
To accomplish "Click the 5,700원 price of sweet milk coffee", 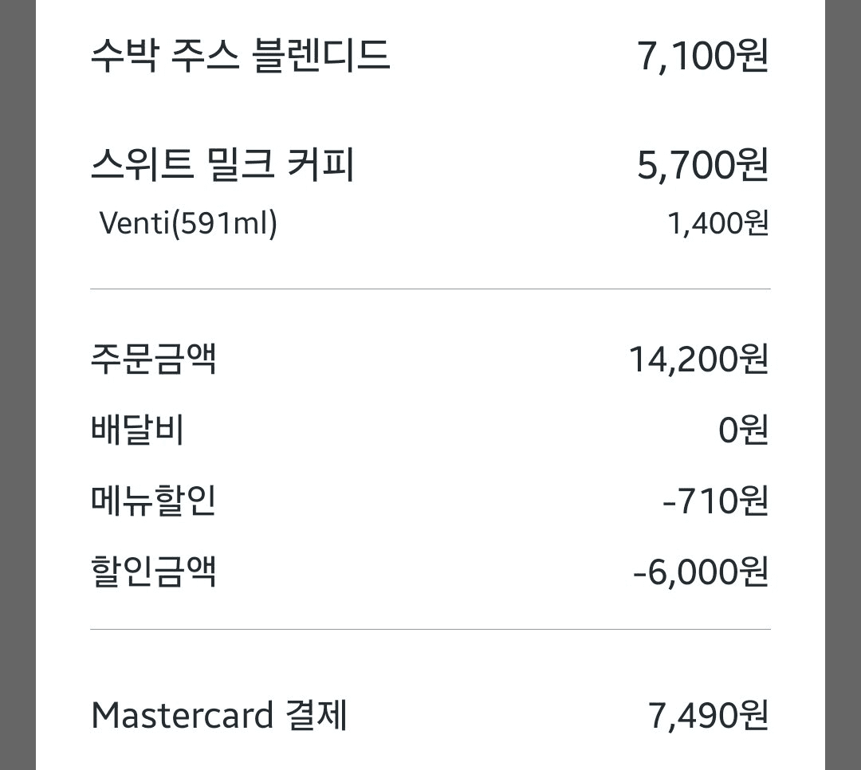I will click(702, 165).
